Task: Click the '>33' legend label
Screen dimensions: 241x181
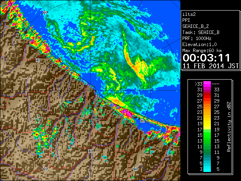Action: tap(198, 84)
